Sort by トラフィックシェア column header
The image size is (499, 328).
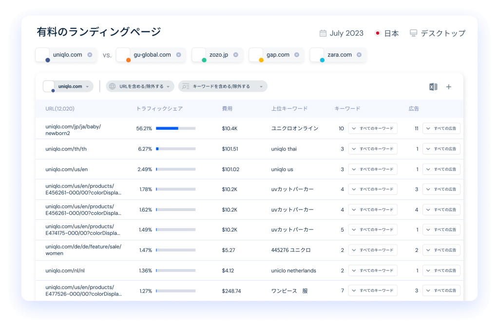tap(159, 109)
